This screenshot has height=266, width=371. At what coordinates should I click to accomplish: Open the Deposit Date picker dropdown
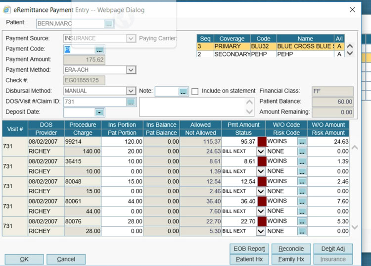coord(99,112)
